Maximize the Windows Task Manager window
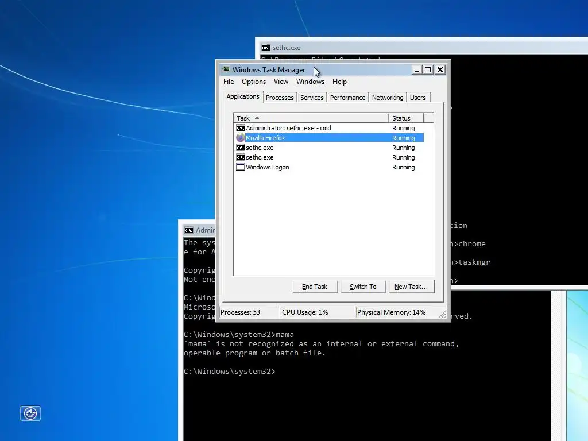 pos(427,69)
